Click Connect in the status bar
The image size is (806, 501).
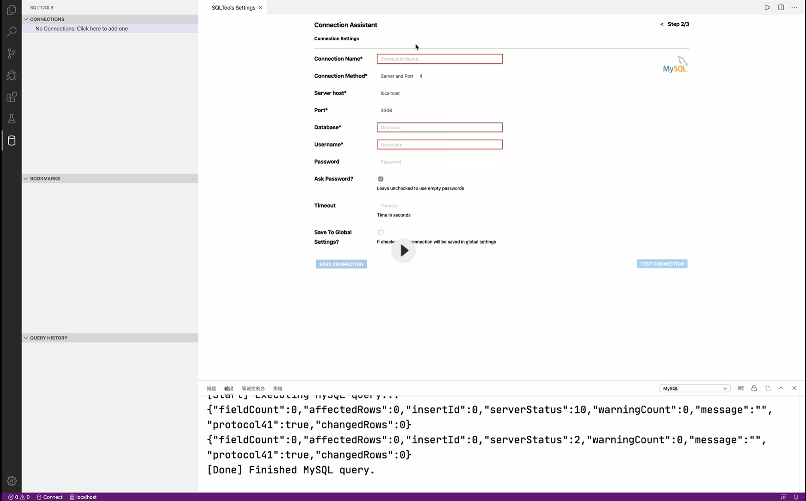[x=50, y=497]
